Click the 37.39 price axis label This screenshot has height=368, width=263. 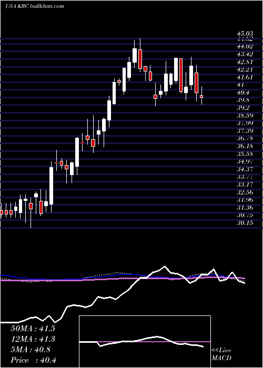[245, 131]
